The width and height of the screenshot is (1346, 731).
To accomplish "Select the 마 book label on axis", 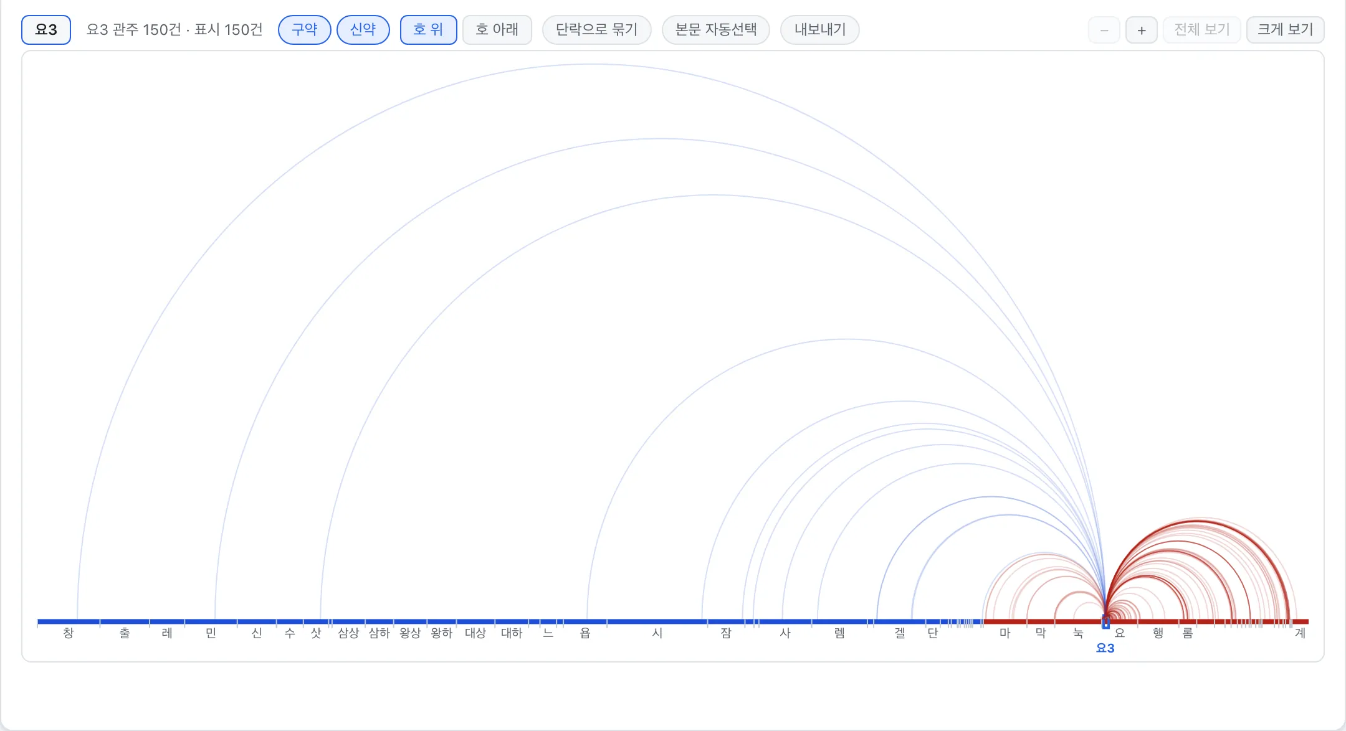I will click(1005, 633).
